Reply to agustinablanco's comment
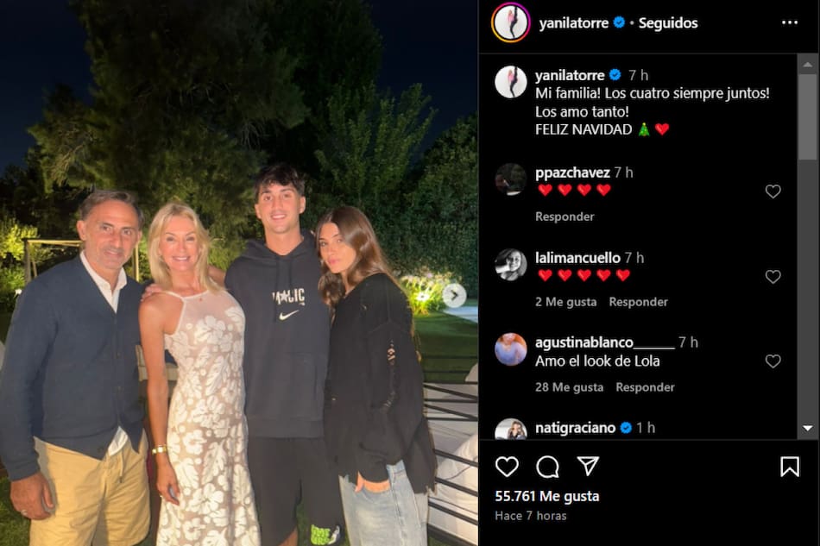Viewport: 820px width, 546px height. click(x=645, y=387)
